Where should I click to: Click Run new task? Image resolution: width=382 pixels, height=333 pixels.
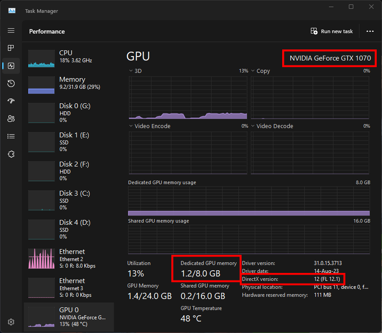[x=332, y=31]
